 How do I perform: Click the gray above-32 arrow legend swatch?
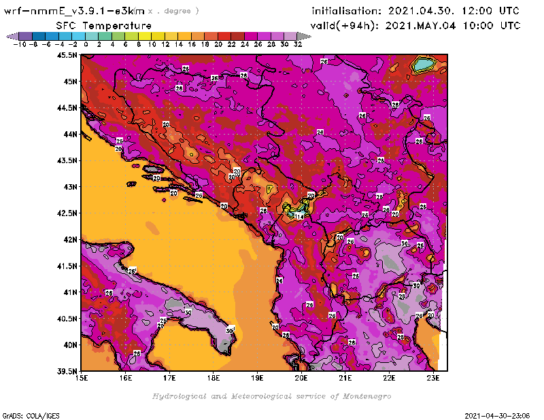point(303,36)
